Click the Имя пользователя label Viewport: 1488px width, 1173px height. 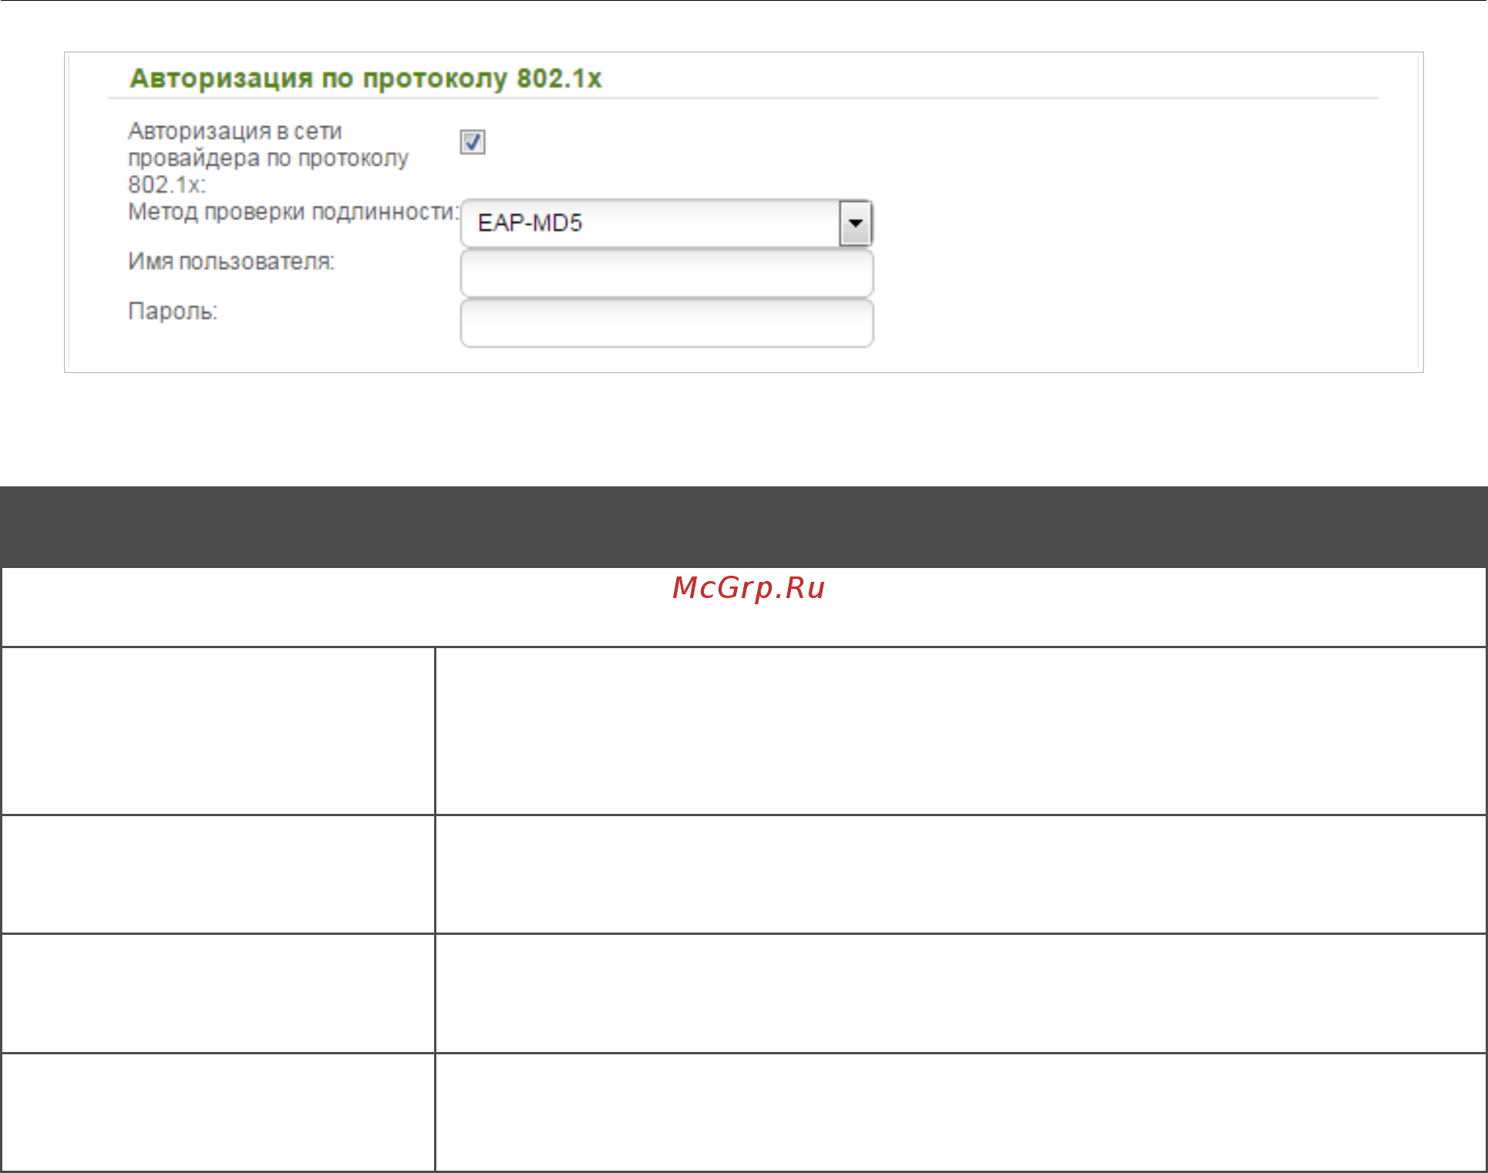point(231,262)
